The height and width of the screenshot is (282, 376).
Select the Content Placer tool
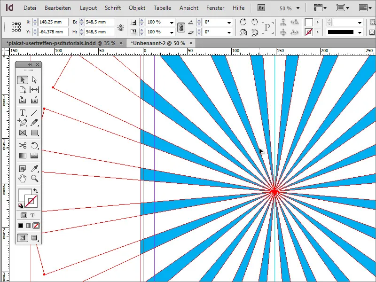[x=34, y=100]
